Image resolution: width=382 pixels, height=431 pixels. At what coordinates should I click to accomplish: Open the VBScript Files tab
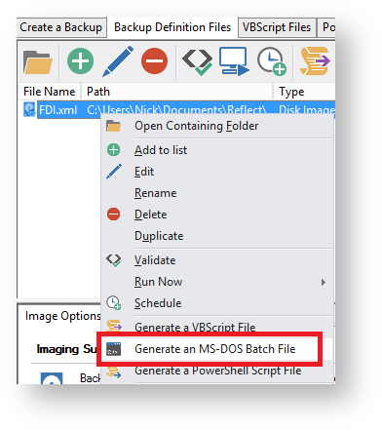coord(277,27)
